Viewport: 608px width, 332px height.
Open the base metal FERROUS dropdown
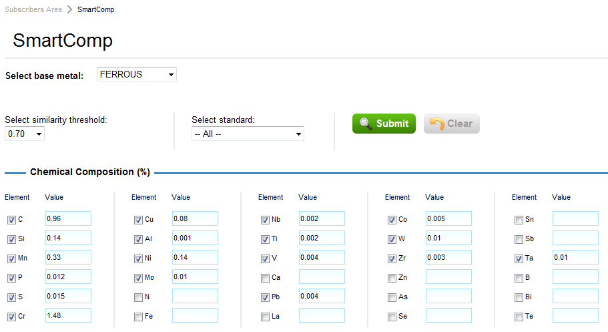[136, 75]
